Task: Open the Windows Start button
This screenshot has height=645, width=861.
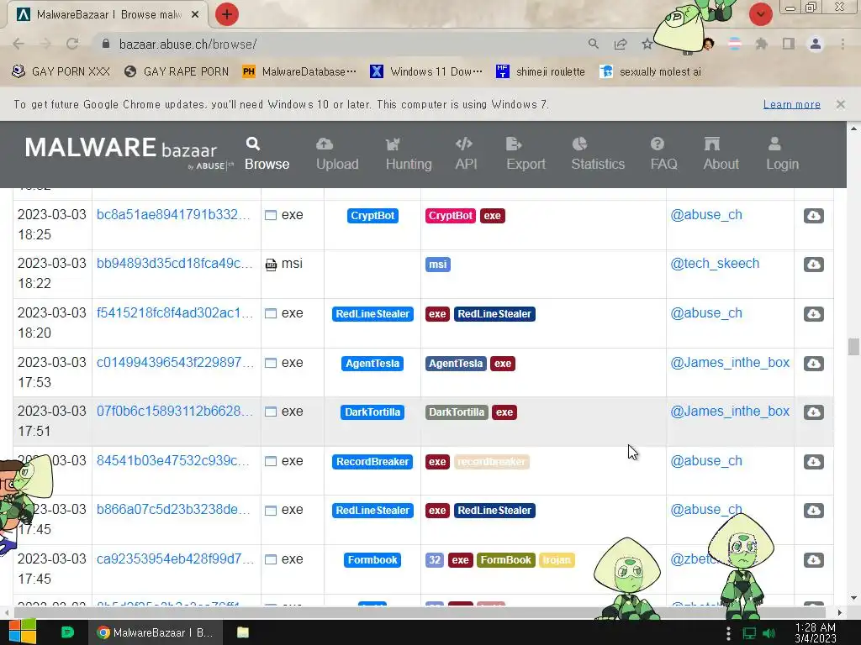Action: pyautogui.click(x=22, y=632)
